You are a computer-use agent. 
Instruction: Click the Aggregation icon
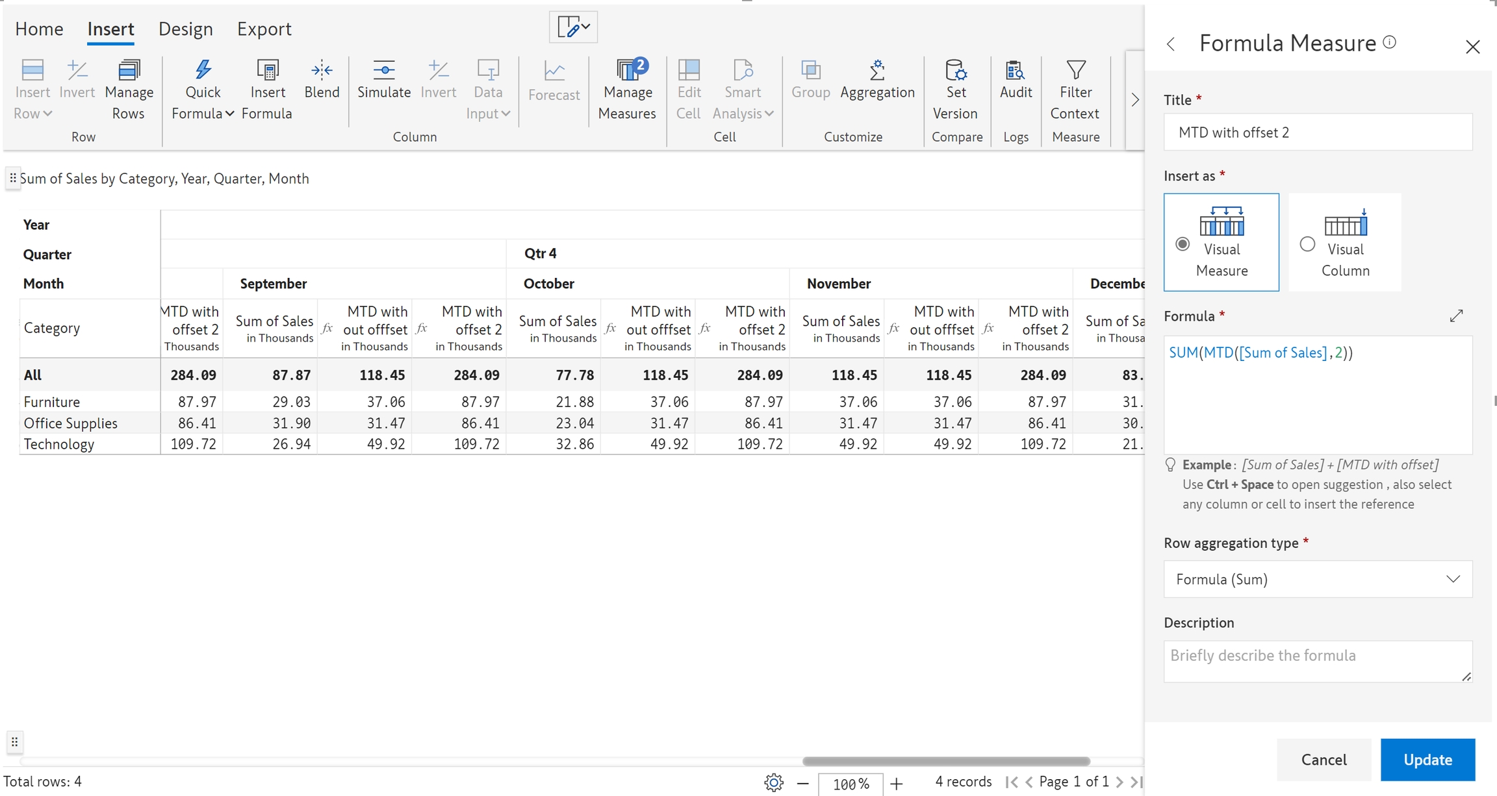(877, 71)
